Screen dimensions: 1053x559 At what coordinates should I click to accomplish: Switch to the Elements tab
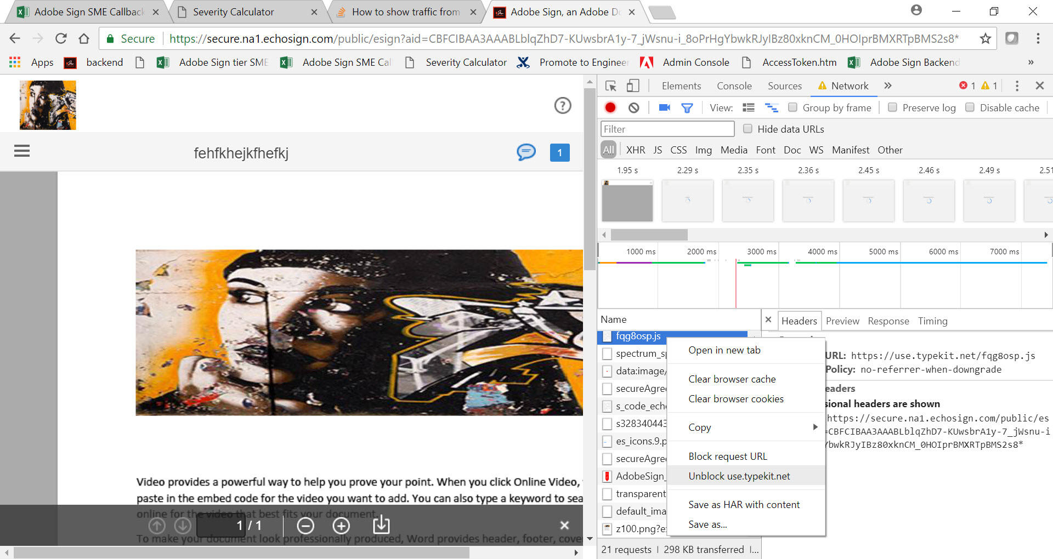(x=681, y=86)
